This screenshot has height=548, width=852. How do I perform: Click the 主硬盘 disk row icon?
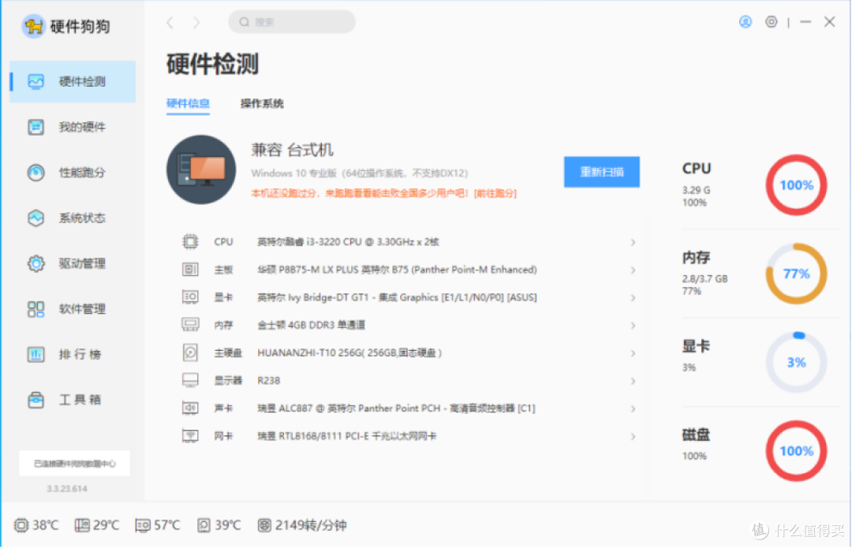pyautogui.click(x=190, y=352)
